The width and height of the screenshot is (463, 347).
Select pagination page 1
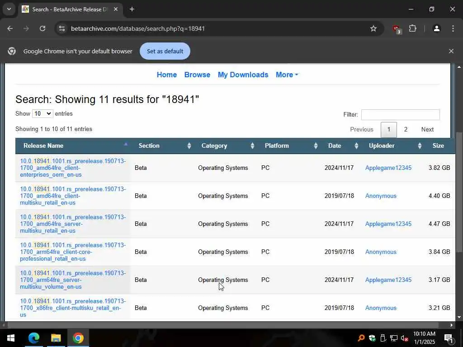[388, 130]
